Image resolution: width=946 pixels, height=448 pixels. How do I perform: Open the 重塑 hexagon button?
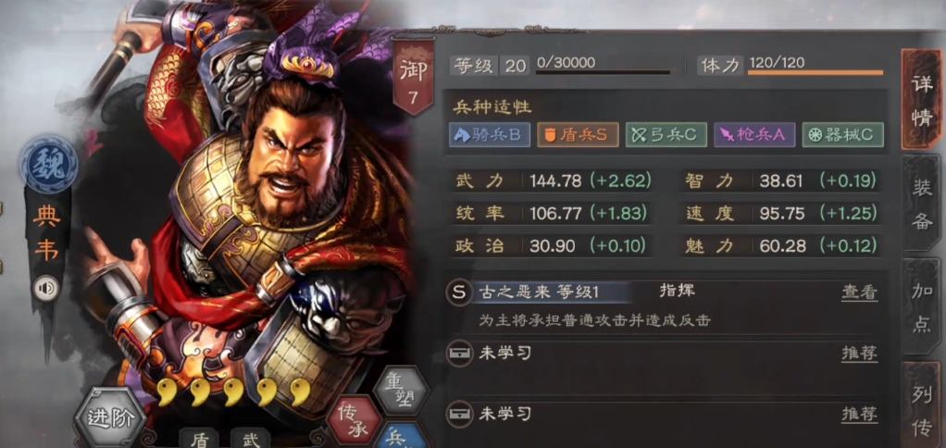click(x=401, y=390)
